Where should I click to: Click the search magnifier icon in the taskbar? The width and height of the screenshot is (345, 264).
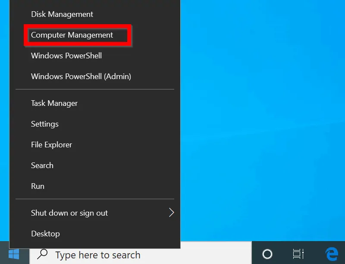(x=43, y=254)
